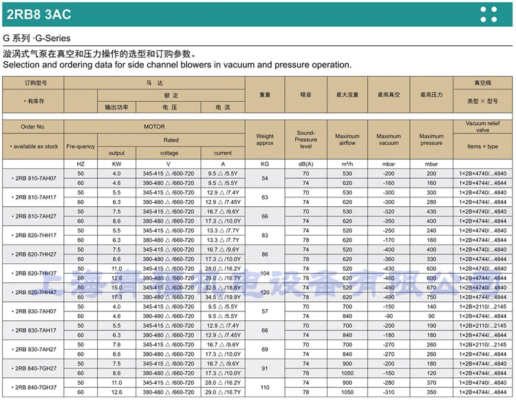This screenshot has height=400, width=516.
Task: Click the MOTOR column header
Action: [154, 126]
